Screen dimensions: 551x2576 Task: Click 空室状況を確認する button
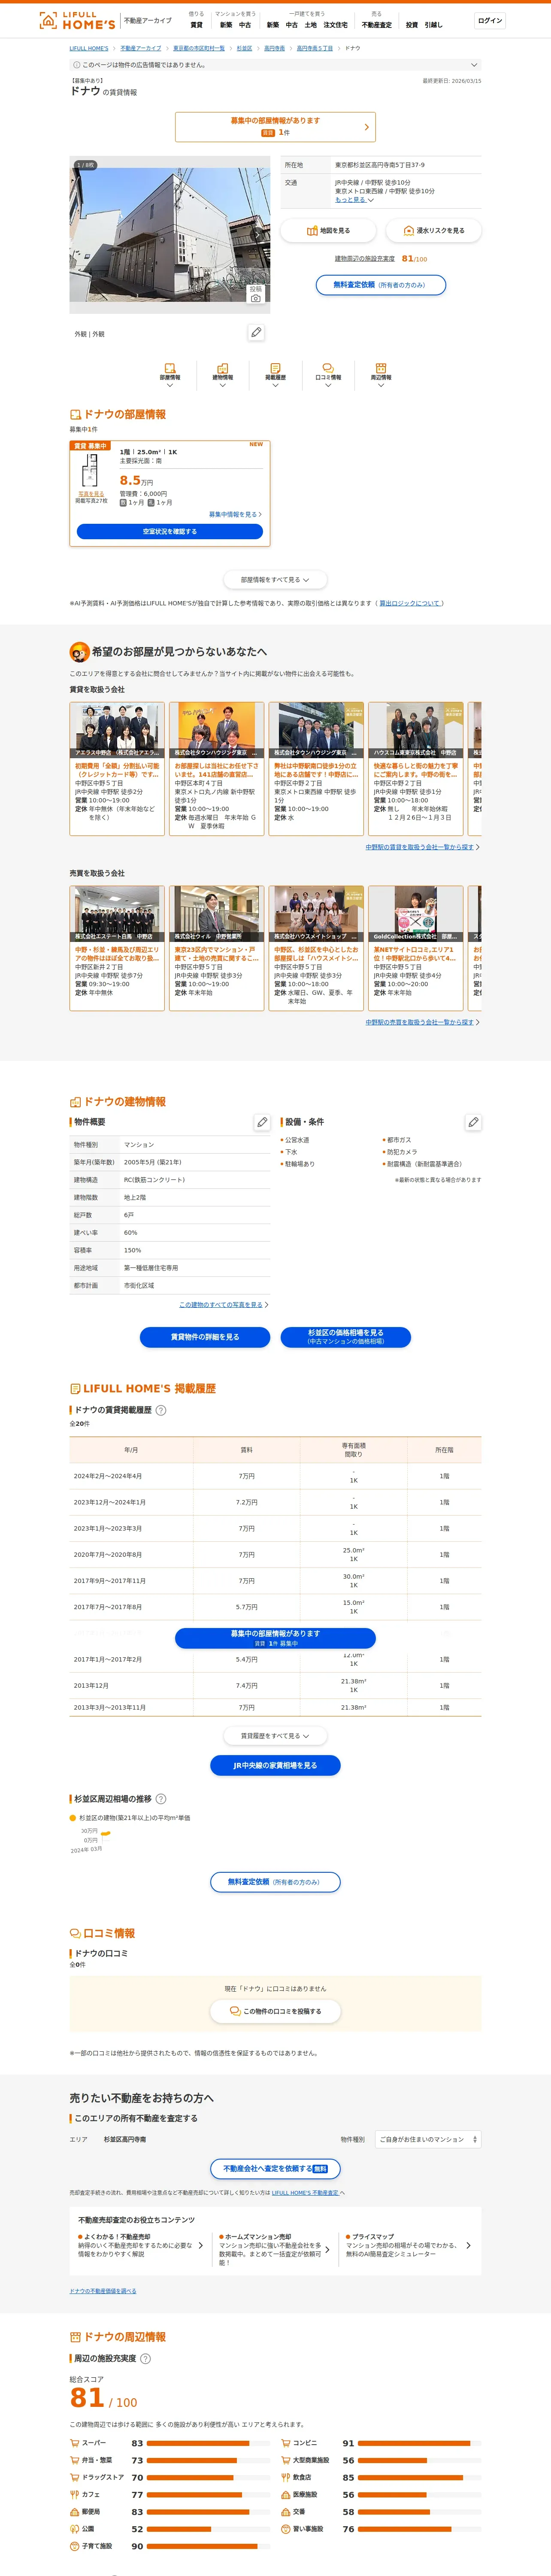(170, 532)
